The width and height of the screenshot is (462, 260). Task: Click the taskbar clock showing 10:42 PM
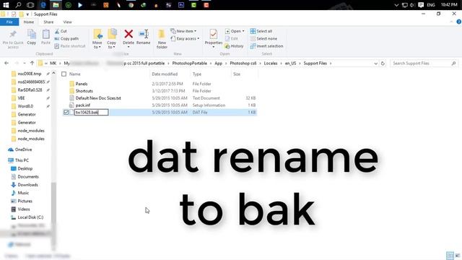click(449, 5)
